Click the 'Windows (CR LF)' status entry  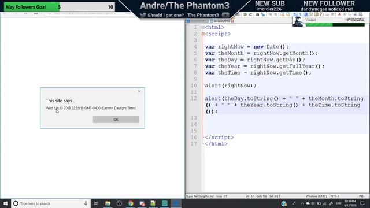316,196
